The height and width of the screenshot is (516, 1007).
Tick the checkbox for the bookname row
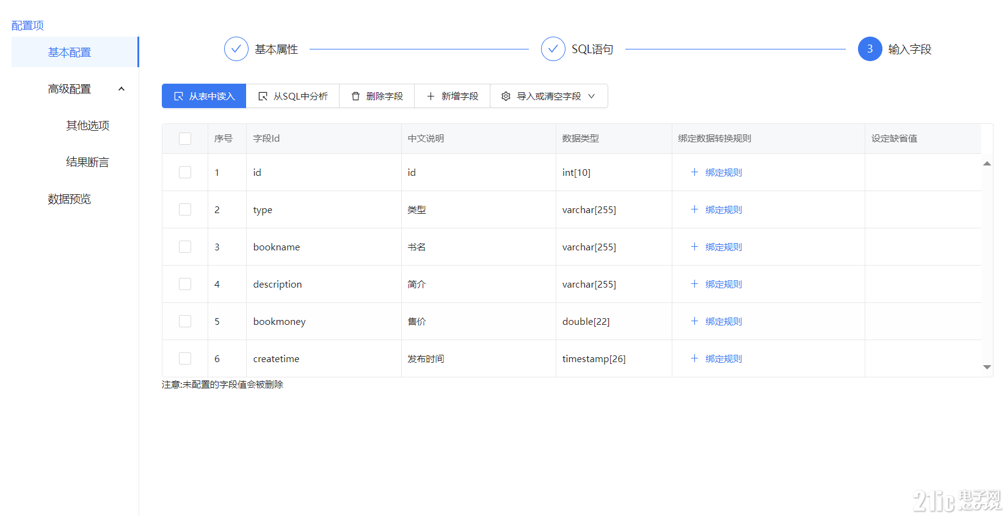coord(185,247)
